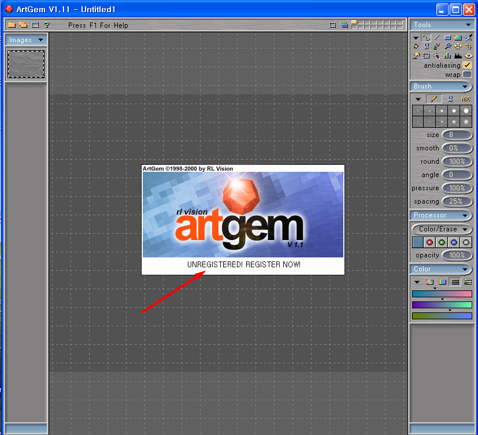Select the filled rectangle tool

click(x=447, y=38)
